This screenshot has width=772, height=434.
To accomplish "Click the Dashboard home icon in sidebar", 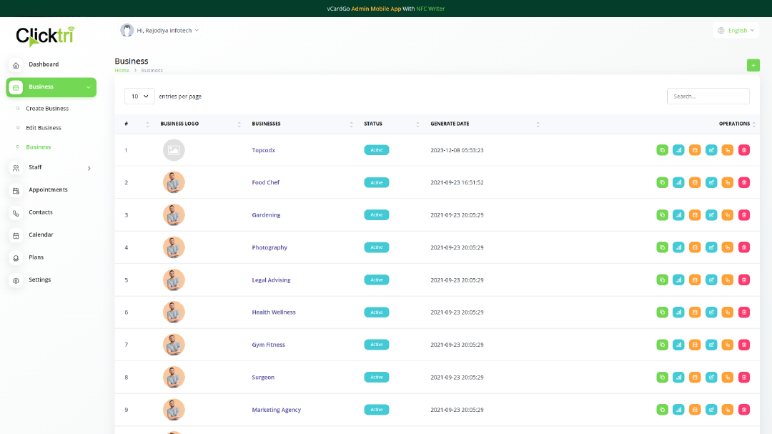I will pyautogui.click(x=16, y=65).
